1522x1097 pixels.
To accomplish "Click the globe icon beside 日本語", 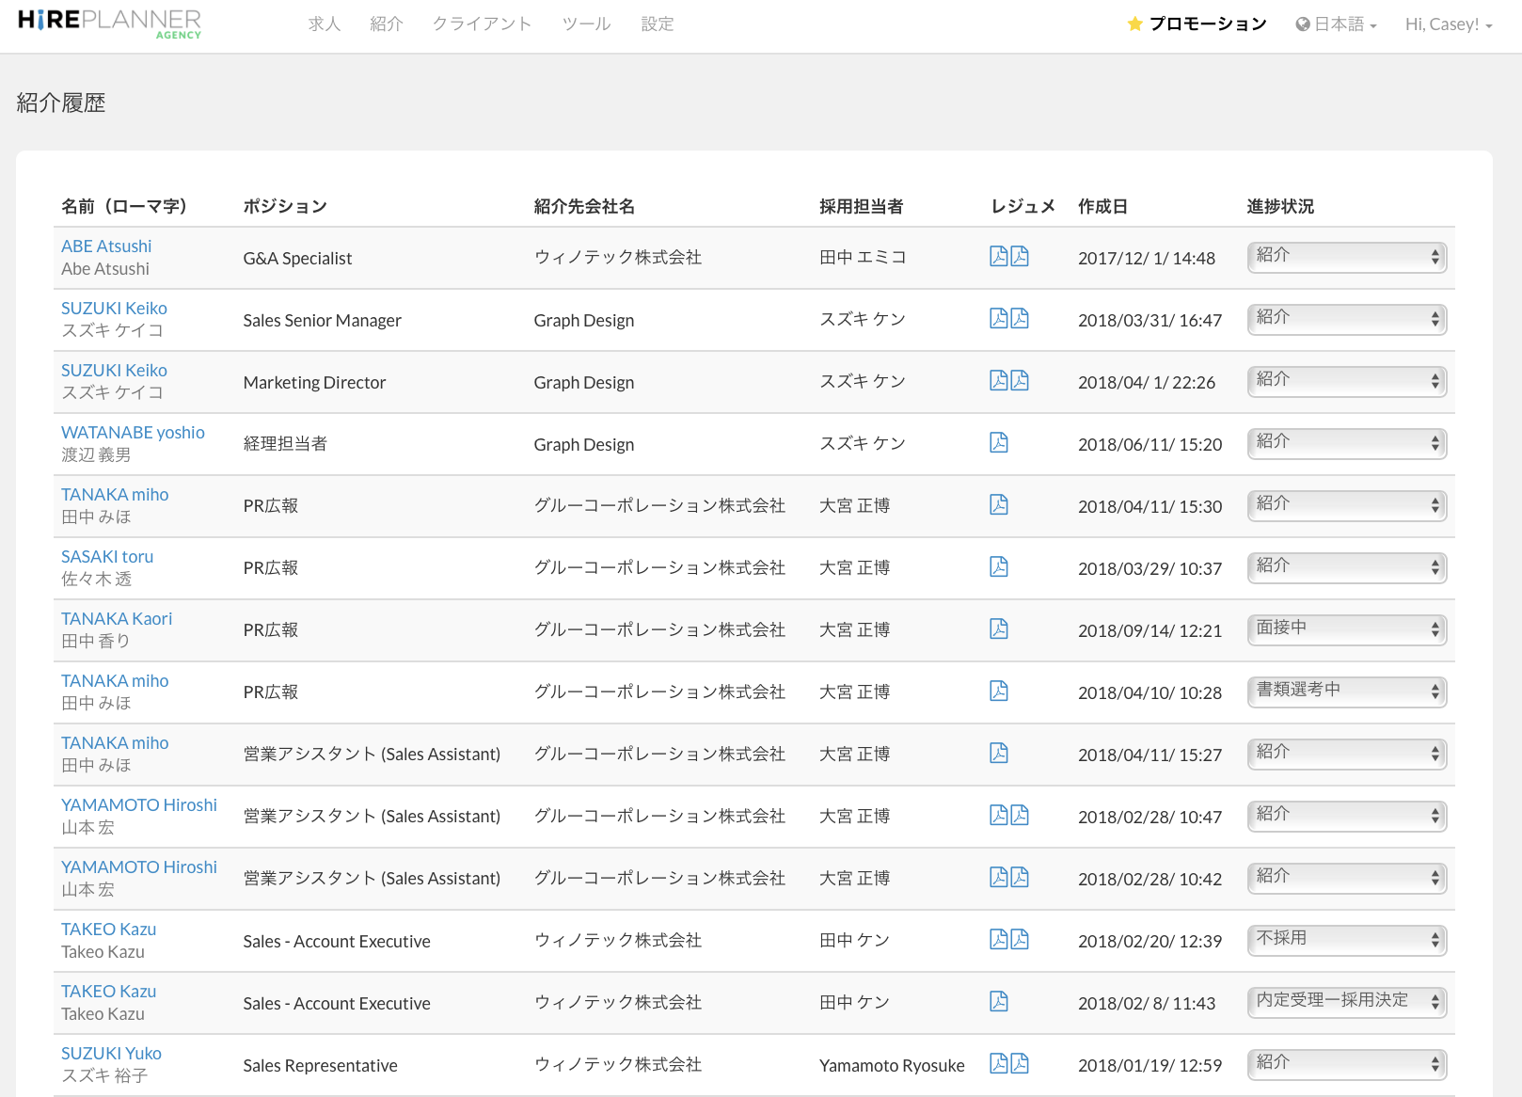I will point(1302,24).
